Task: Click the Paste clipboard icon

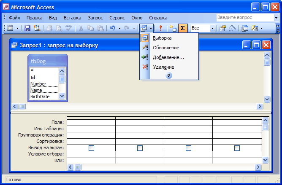Action: pyautogui.click(x=100, y=28)
